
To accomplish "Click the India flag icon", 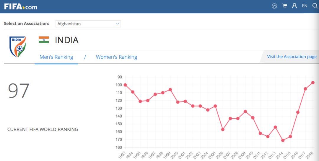I will click(x=44, y=40).
